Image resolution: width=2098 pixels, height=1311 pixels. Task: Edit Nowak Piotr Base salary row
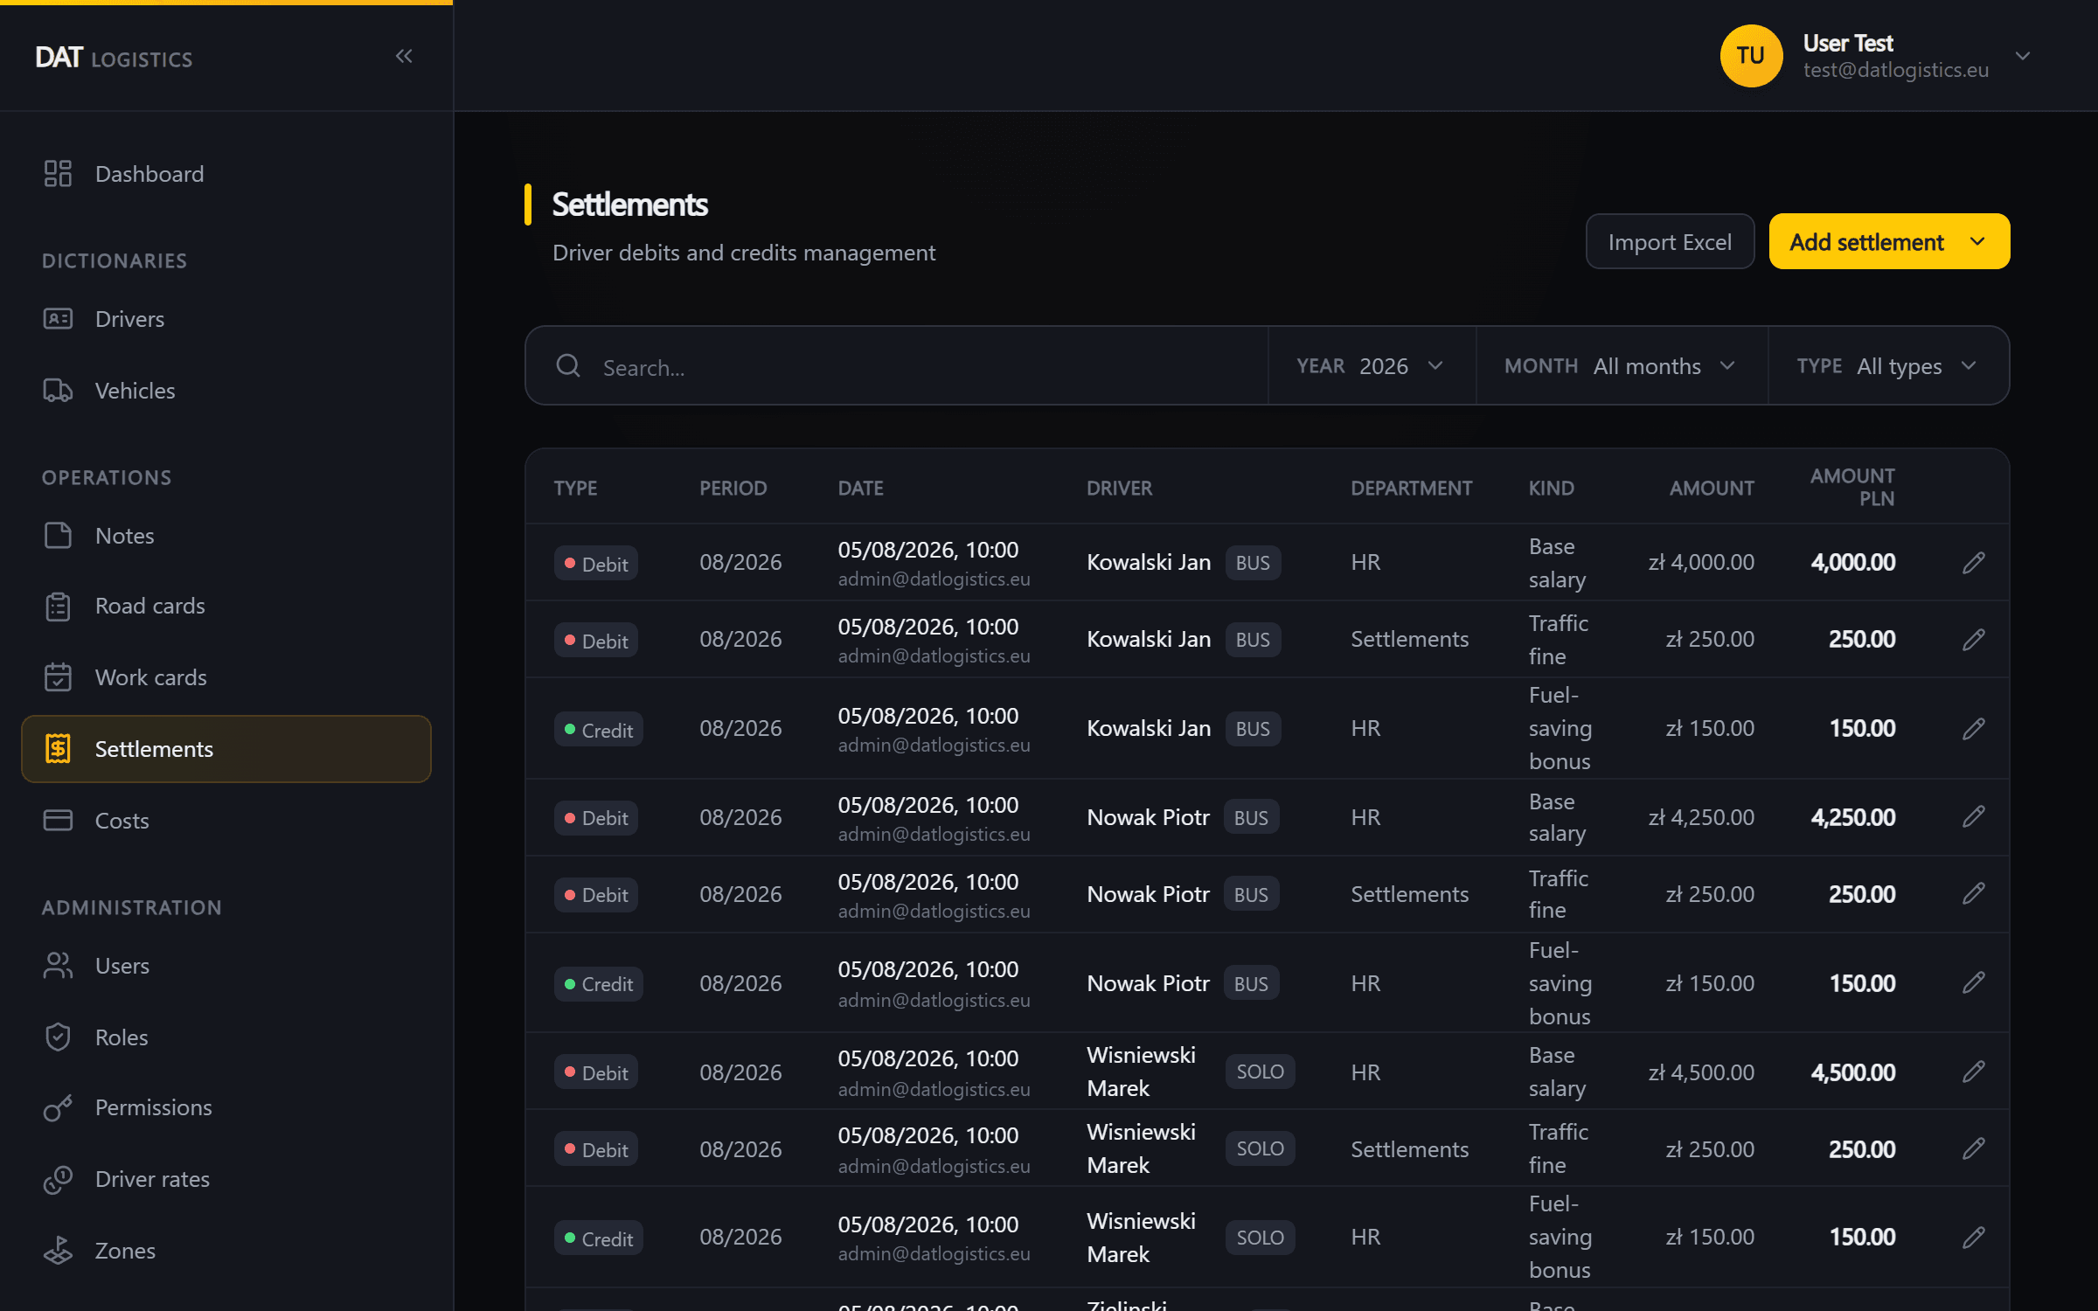tap(1973, 816)
